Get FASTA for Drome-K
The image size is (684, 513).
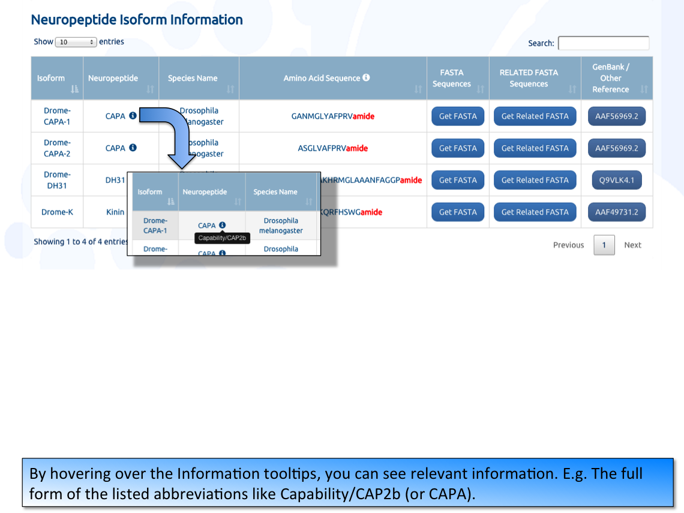tap(458, 212)
